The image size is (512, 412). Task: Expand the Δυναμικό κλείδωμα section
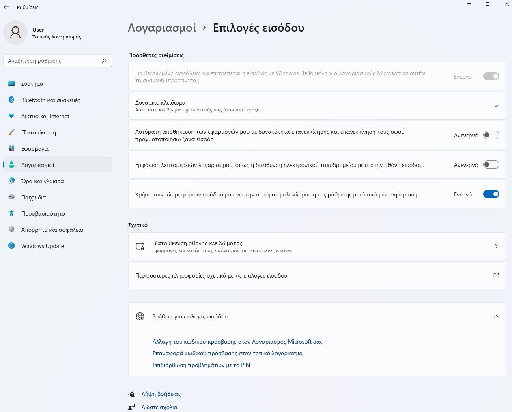[496, 106]
